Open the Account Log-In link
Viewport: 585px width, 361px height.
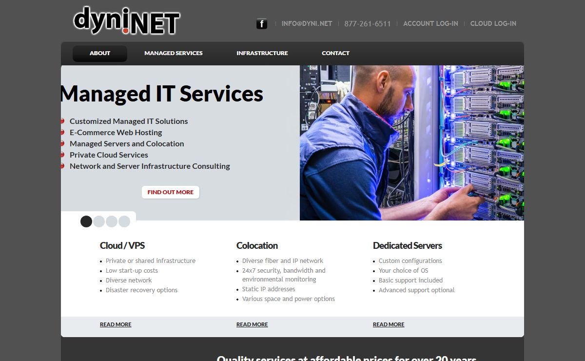point(430,23)
